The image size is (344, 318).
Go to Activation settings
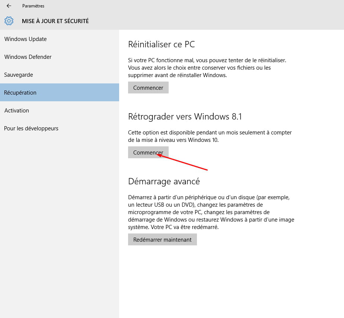pyautogui.click(x=60, y=110)
